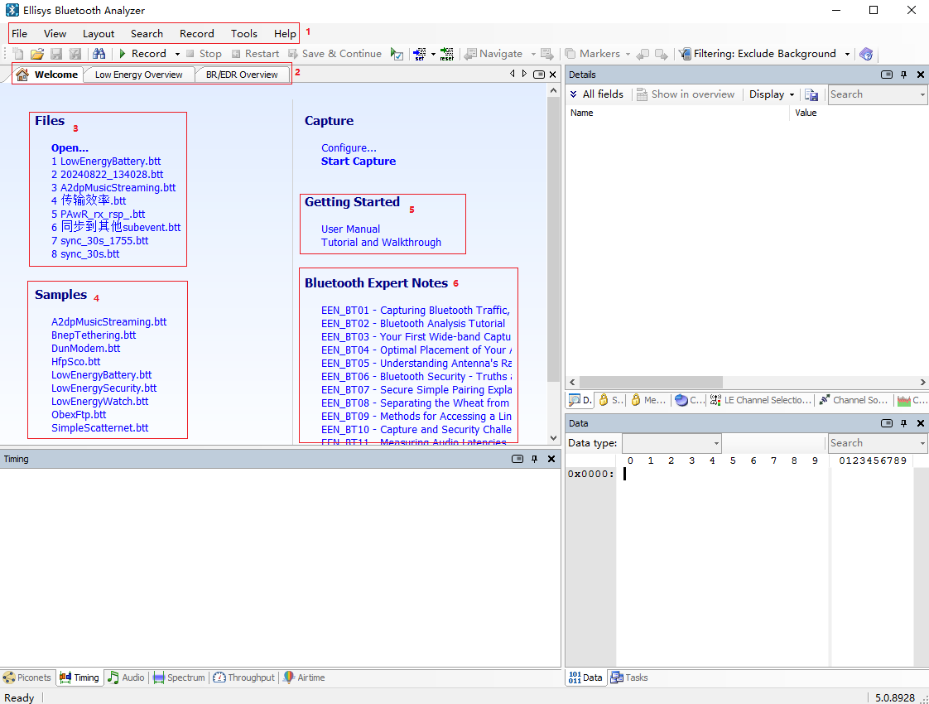Open the Tools menu

click(x=244, y=34)
